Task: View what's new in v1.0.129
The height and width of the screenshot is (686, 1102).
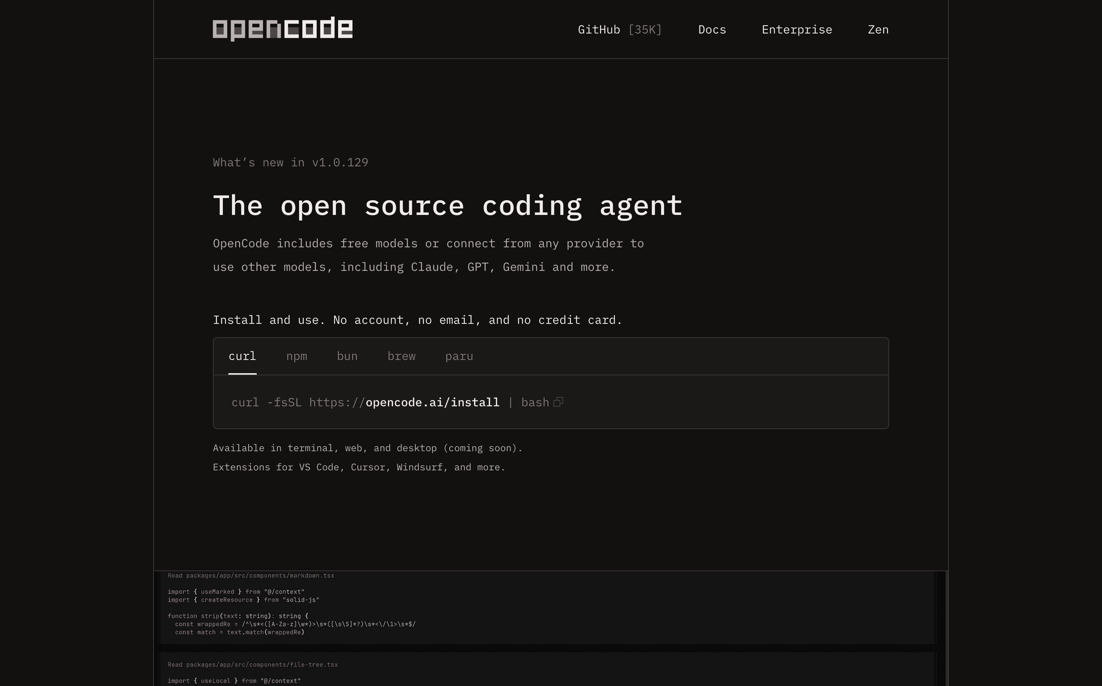Action: (x=291, y=162)
